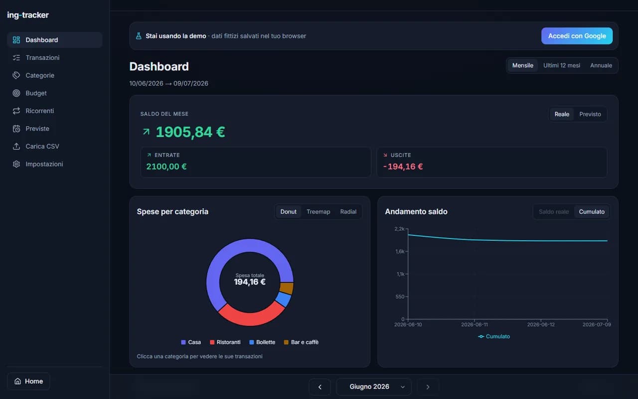
Task: Click the Previste calendar-clock icon
Action: click(16, 129)
